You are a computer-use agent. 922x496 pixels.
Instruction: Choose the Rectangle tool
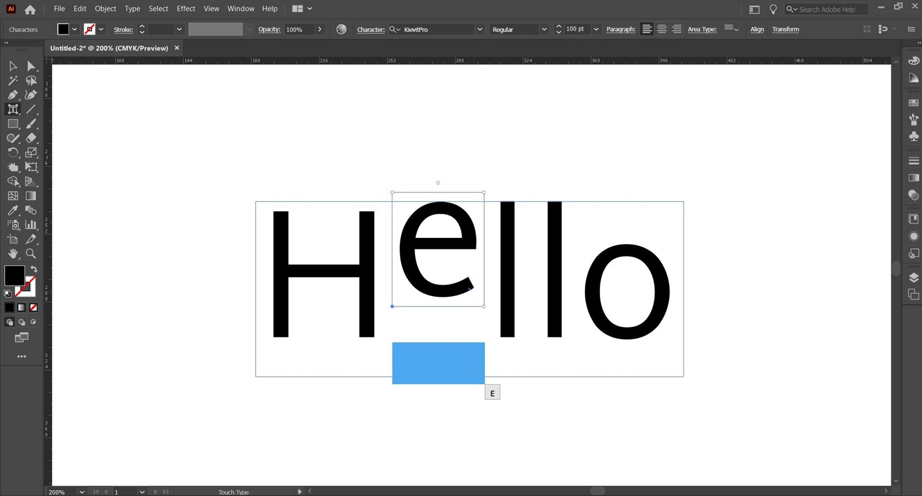(x=13, y=124)
